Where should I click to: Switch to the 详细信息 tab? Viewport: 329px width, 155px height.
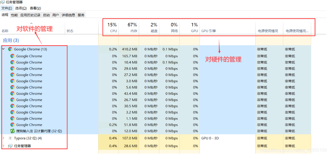(x=68, y=15)
